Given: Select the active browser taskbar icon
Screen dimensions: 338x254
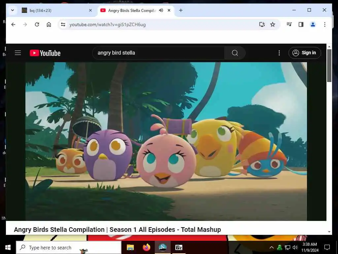Looking at the screenshot, I should 163,247.
